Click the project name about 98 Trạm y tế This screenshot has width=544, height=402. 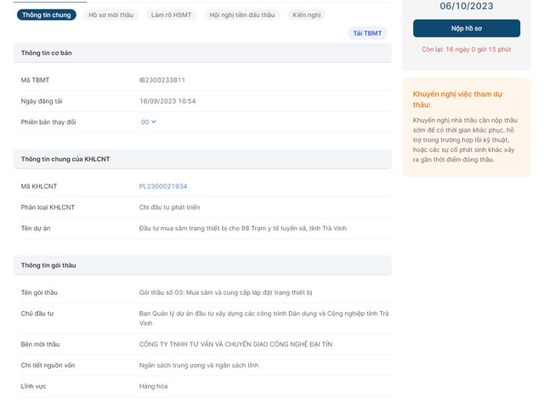pos(242,229)
